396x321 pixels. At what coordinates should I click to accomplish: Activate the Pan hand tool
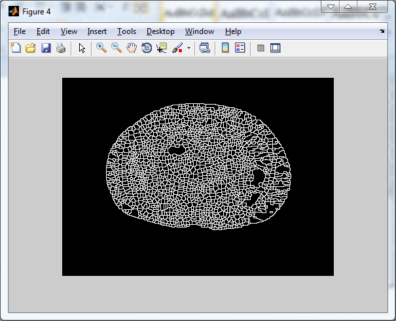pyautogui.click(x=132, y=48)
